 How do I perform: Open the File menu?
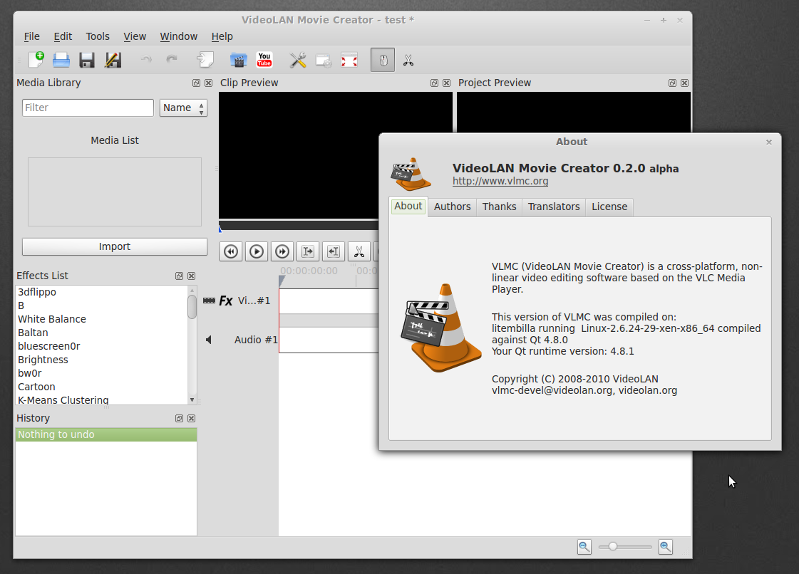coord(31,36)
